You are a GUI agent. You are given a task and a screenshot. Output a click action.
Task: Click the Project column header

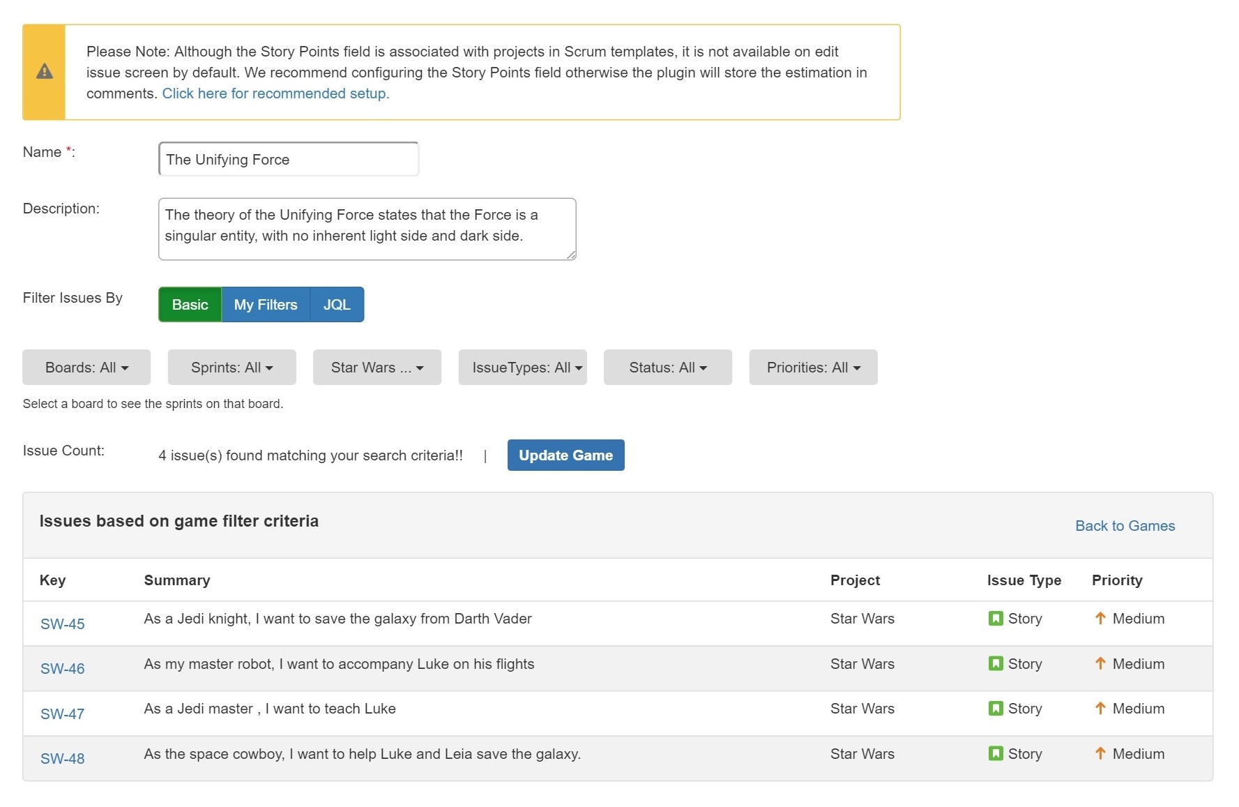click(x=855, y=580)
